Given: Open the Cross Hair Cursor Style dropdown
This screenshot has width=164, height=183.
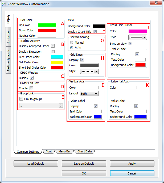Looking at the screenshot, I should [138, 37].
